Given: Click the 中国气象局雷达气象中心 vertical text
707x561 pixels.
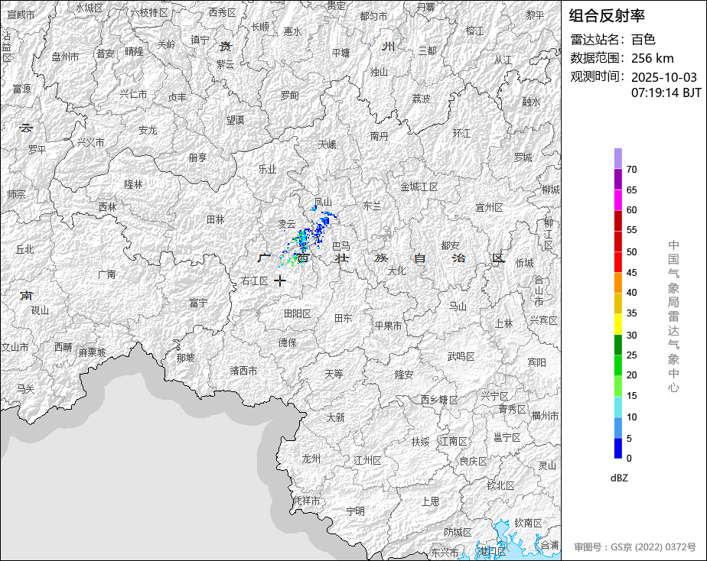Looking at the screenshot, I should coord(673,316).
